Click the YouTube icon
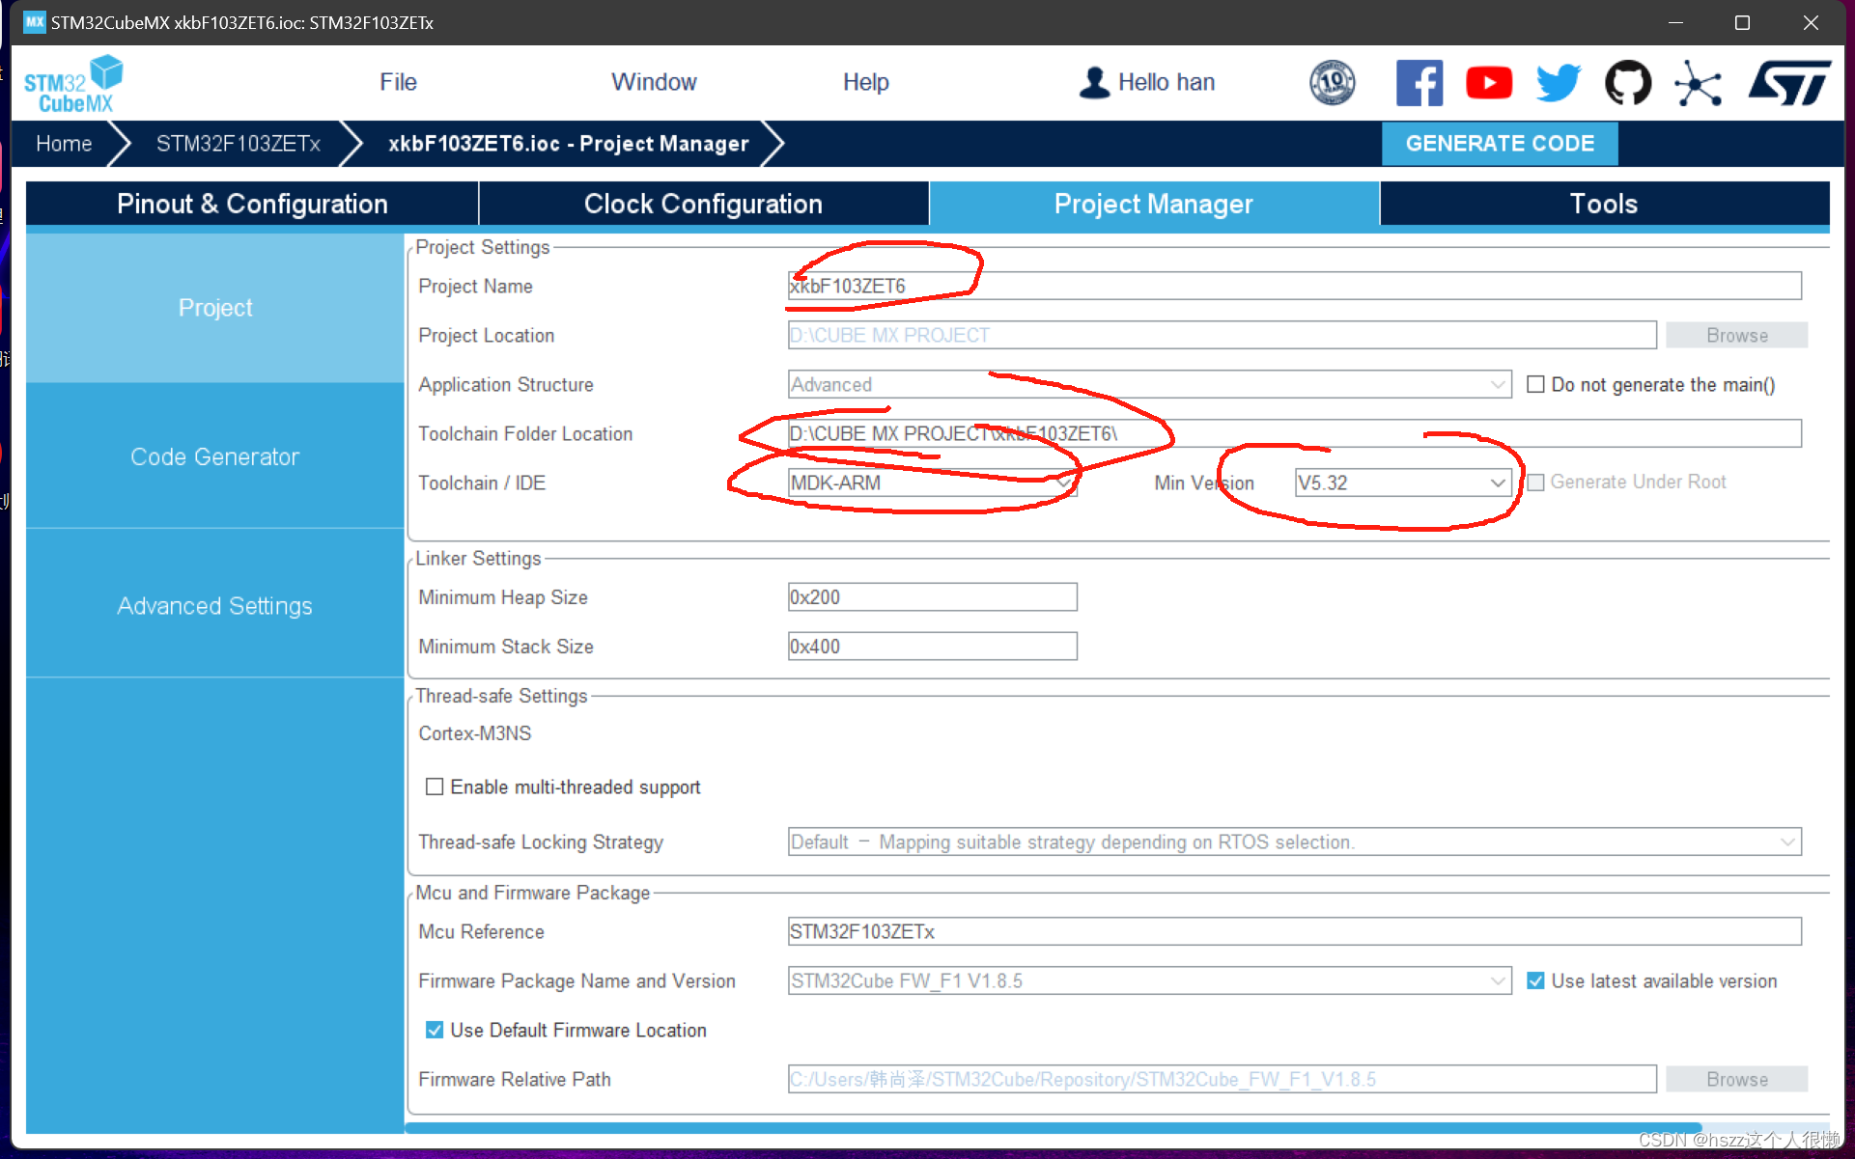Image resolution: width=1855 pixels, height=1159 pixels. 1488,83
